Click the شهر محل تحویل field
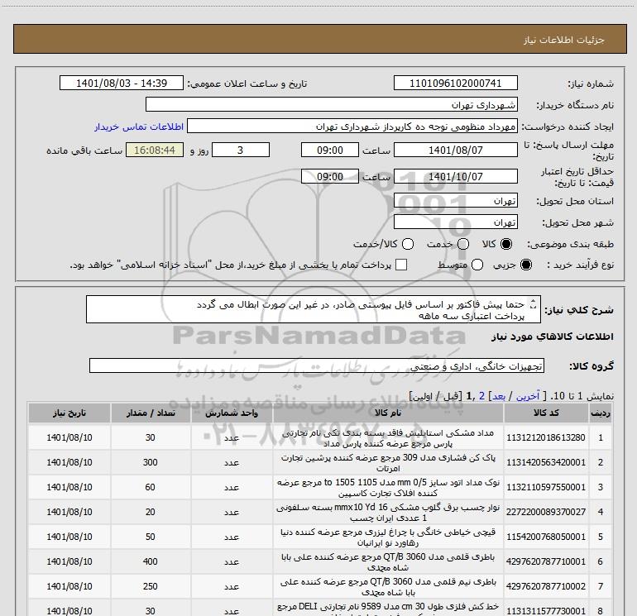 455,222
